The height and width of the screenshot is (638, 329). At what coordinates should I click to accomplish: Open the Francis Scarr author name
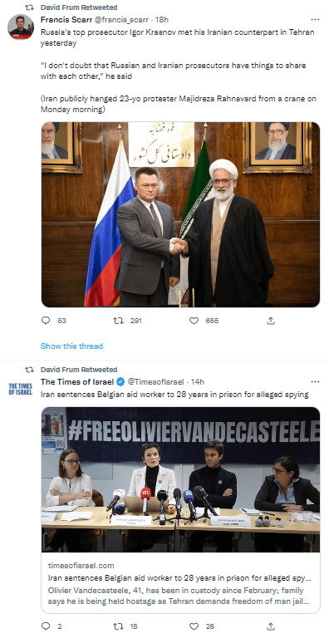pos(66,20)
